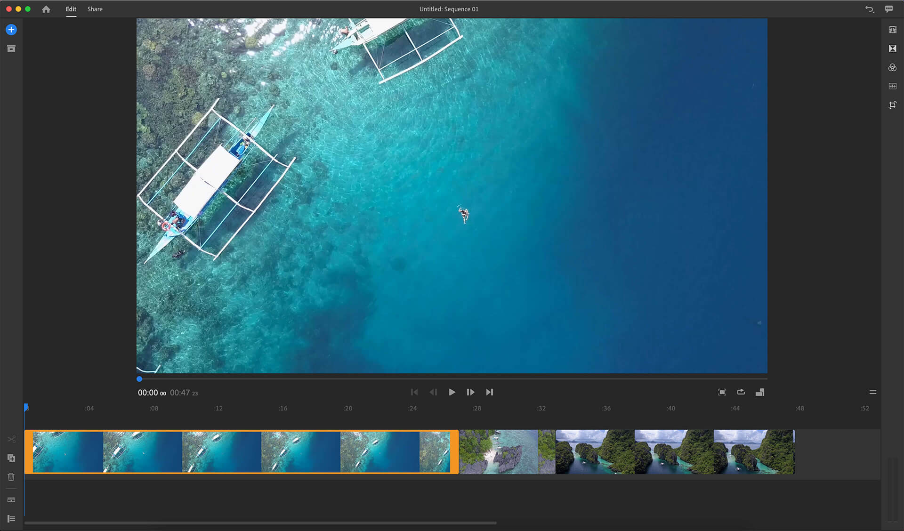Click the Untitled: Sequence 01 title
904x531 pixels.
point(449,9)
